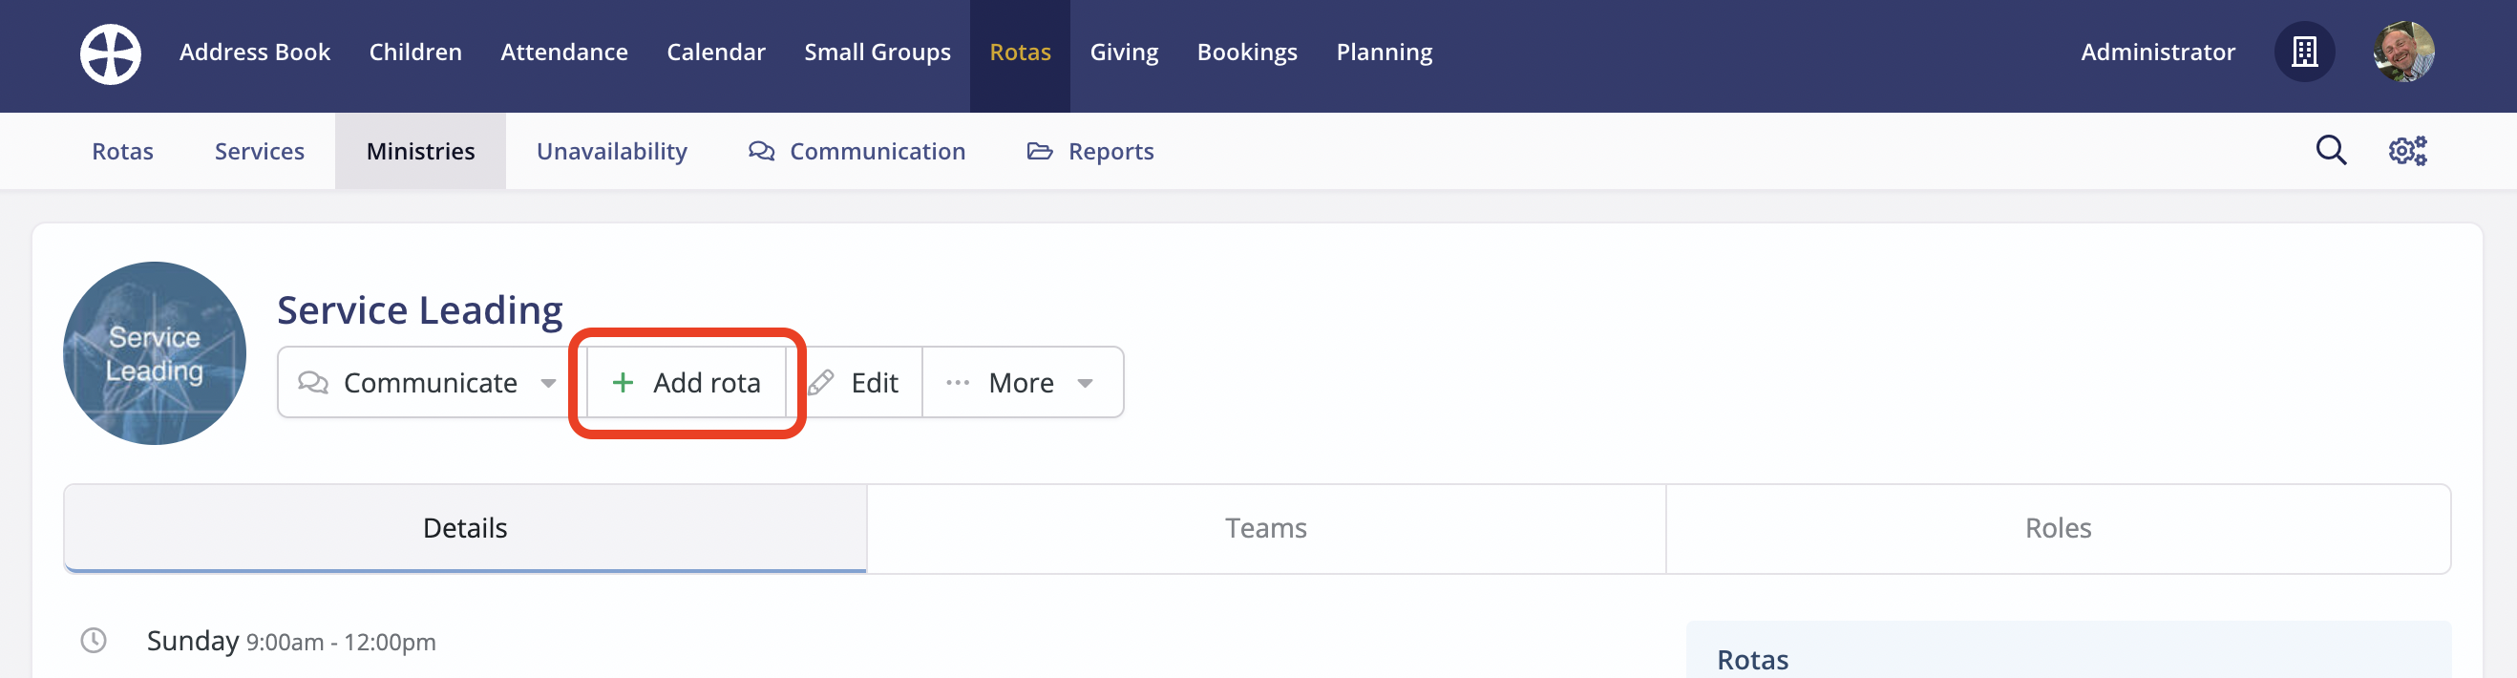Switch to the Services section
This screenshot has height=678, width=2517.
point(259,152)
